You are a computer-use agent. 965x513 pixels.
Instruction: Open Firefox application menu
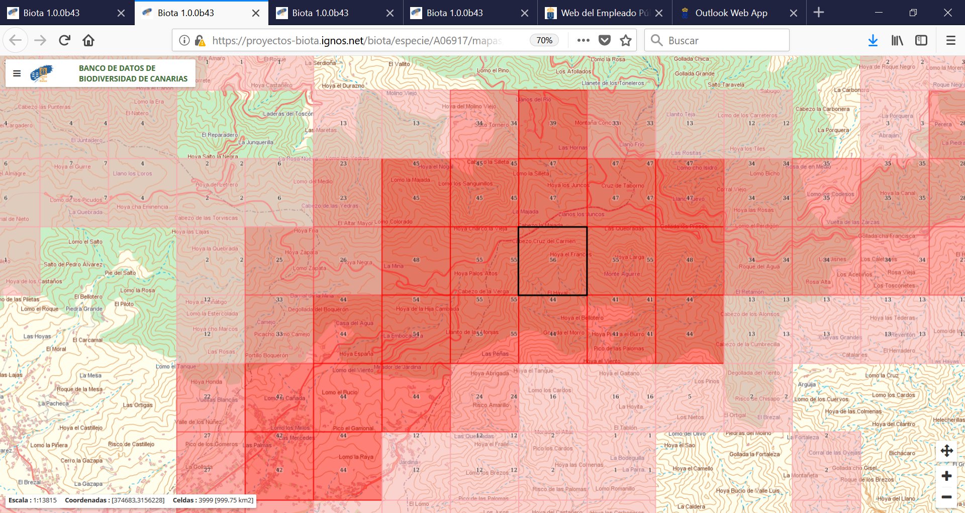[x=950, y=40]
